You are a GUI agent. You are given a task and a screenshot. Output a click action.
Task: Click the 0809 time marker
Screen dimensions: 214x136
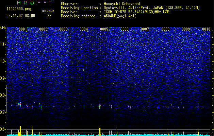186,29
